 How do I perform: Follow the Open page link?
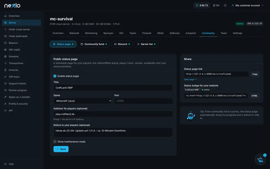(190, 79)
